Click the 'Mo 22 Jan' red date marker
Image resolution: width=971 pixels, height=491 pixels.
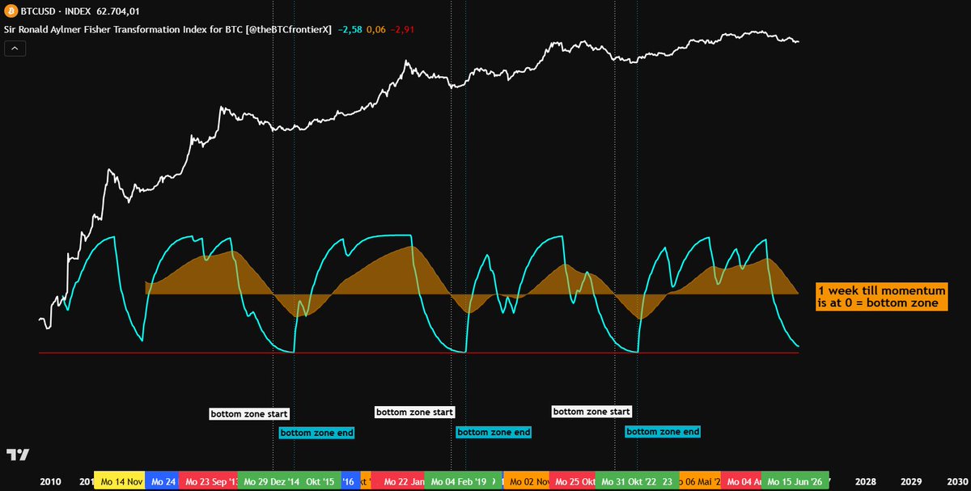pos(398,481)
